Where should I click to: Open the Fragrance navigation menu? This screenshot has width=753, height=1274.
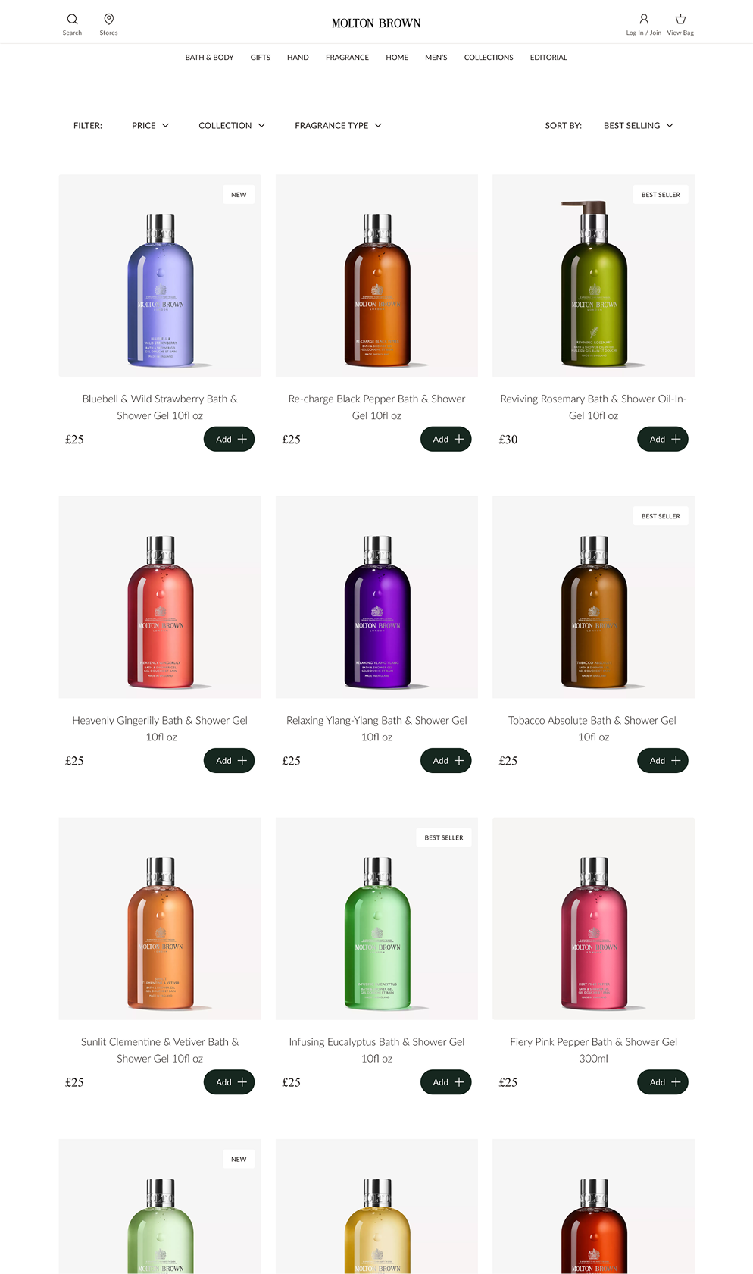[x=347, y=58]
